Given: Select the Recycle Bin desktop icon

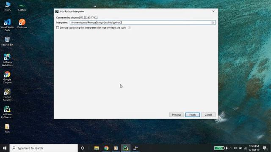Looking at the screenshot, I should point(7,41).
